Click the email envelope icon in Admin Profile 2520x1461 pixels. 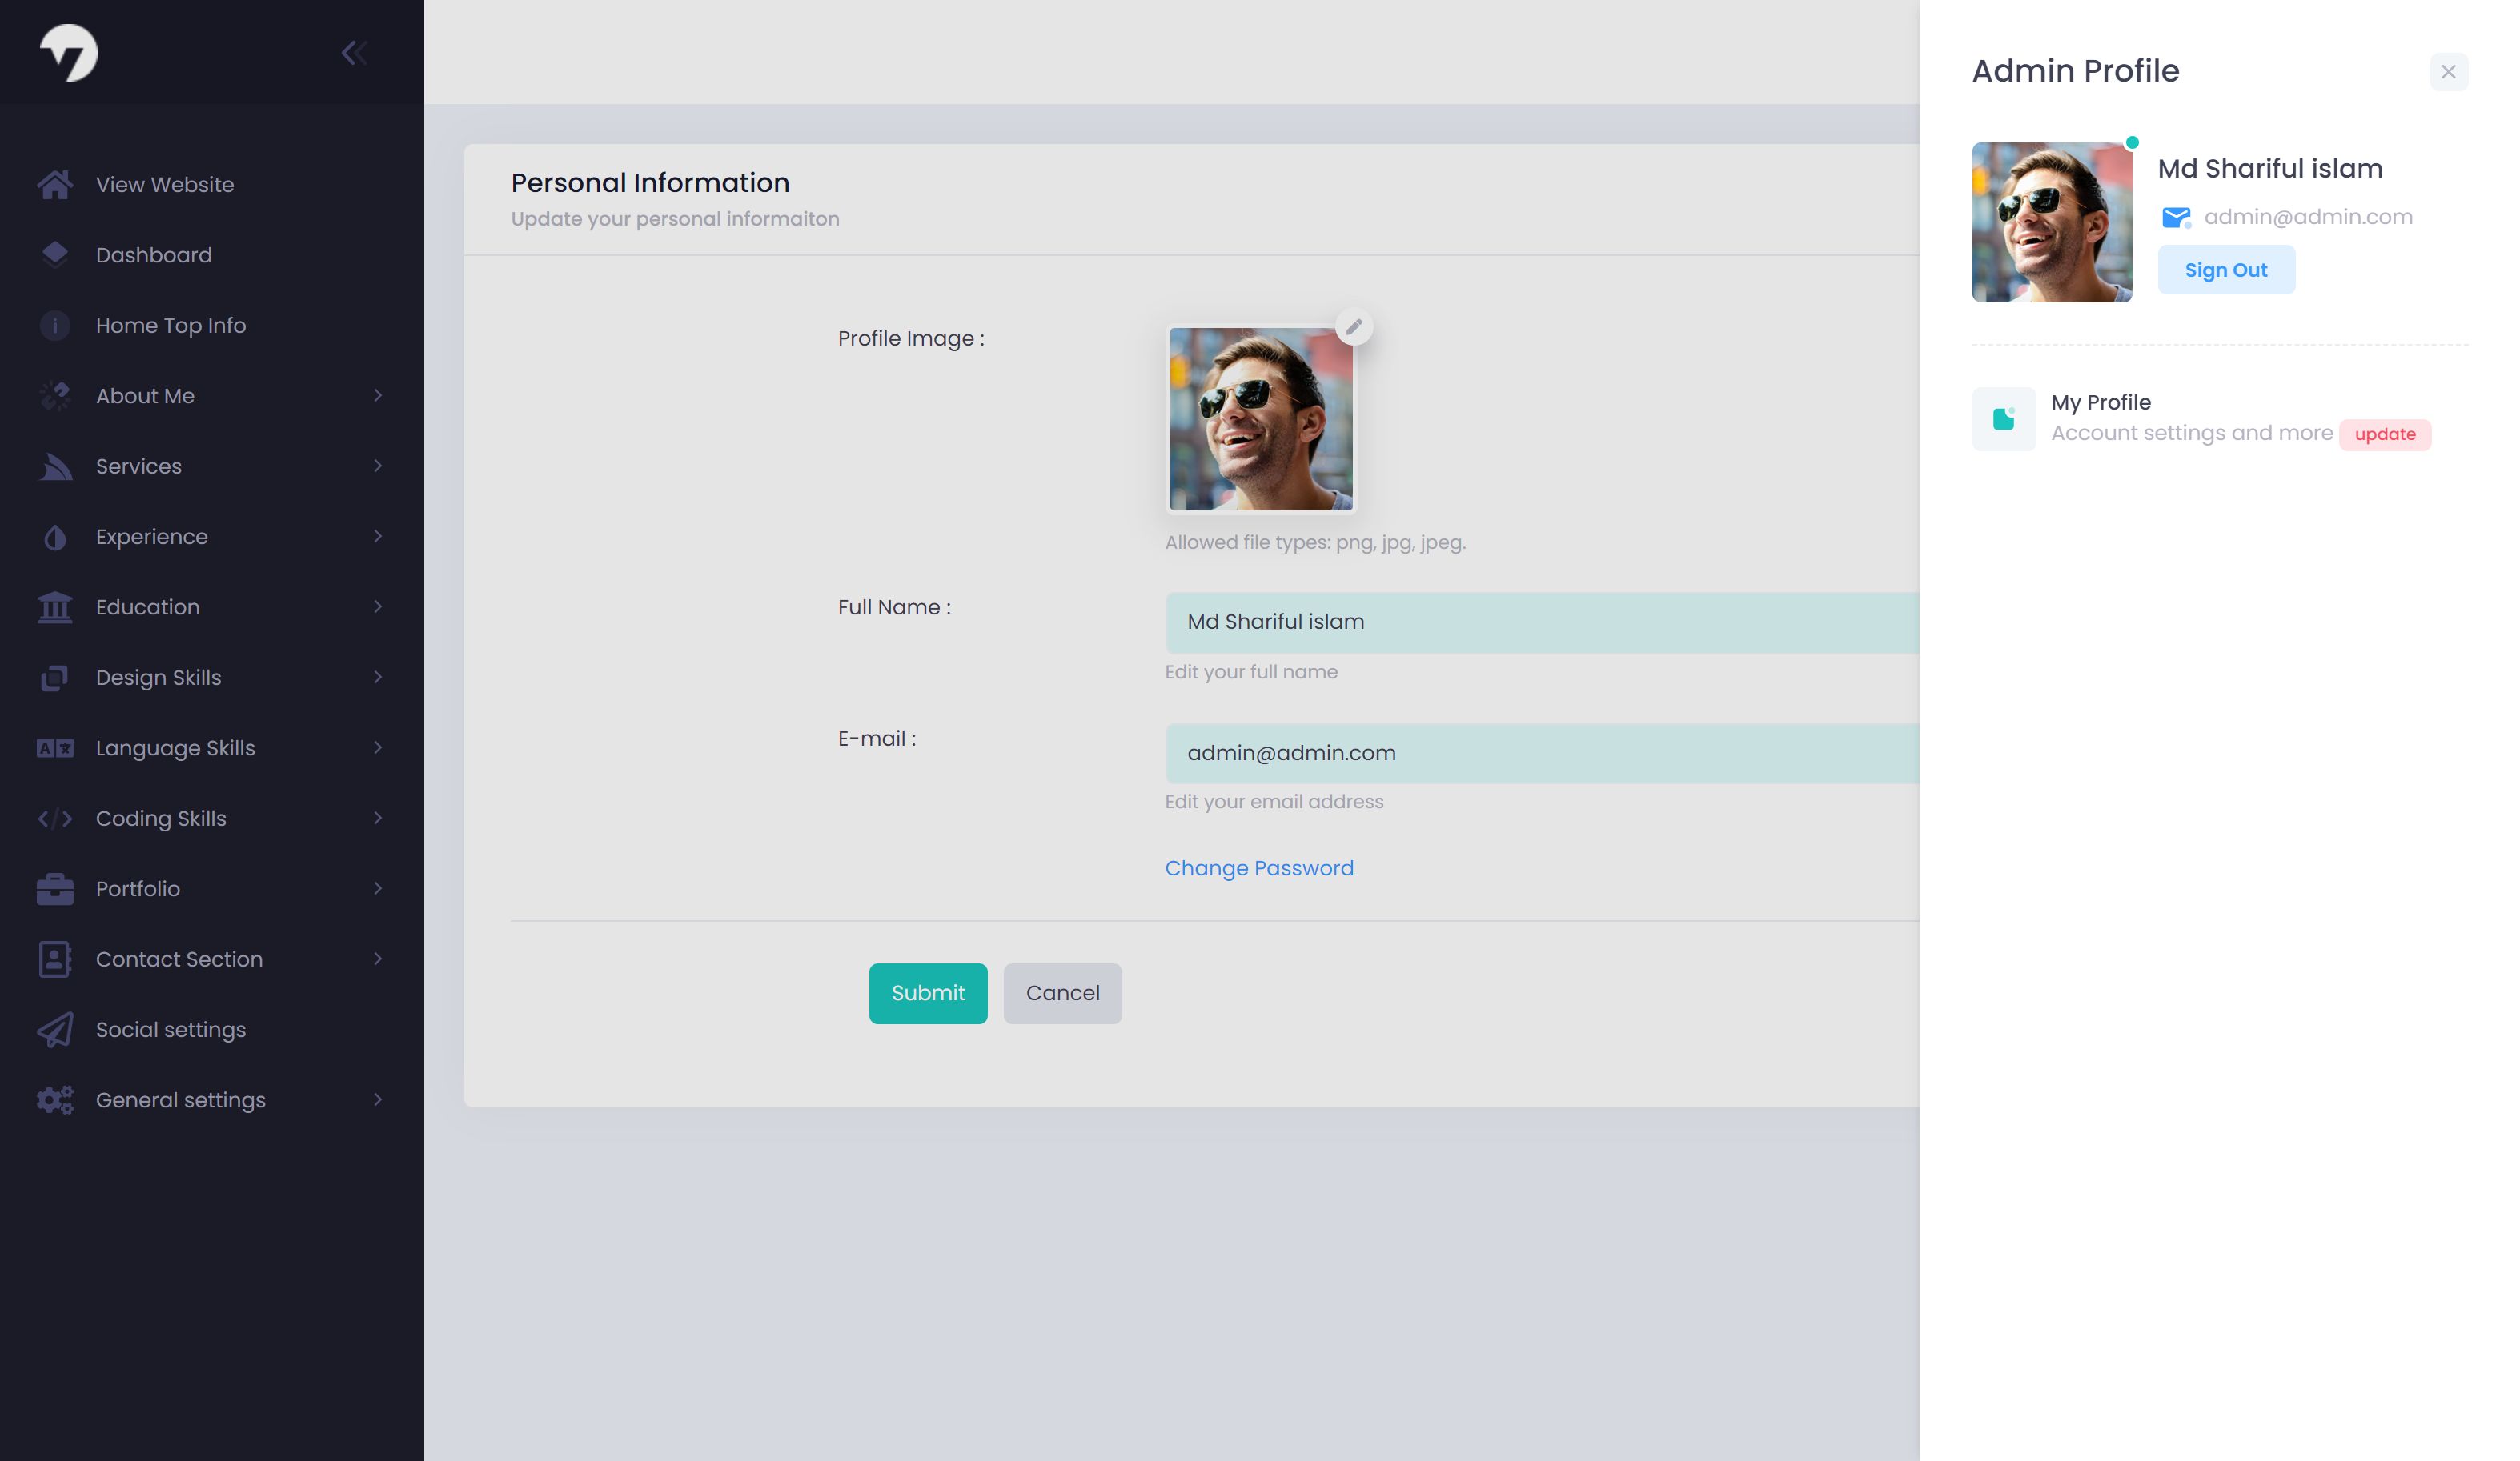point(2175,217)
